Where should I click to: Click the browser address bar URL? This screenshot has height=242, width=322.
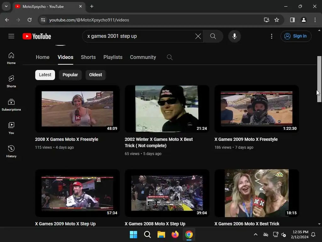[x=89, y=20]
